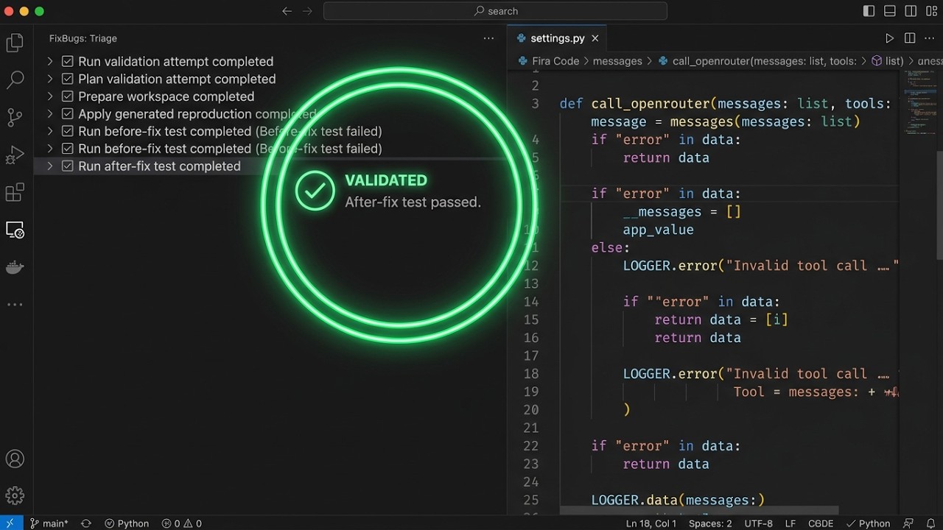
Task: Open the Explorer view in activity bar
Action: (15, 43)
